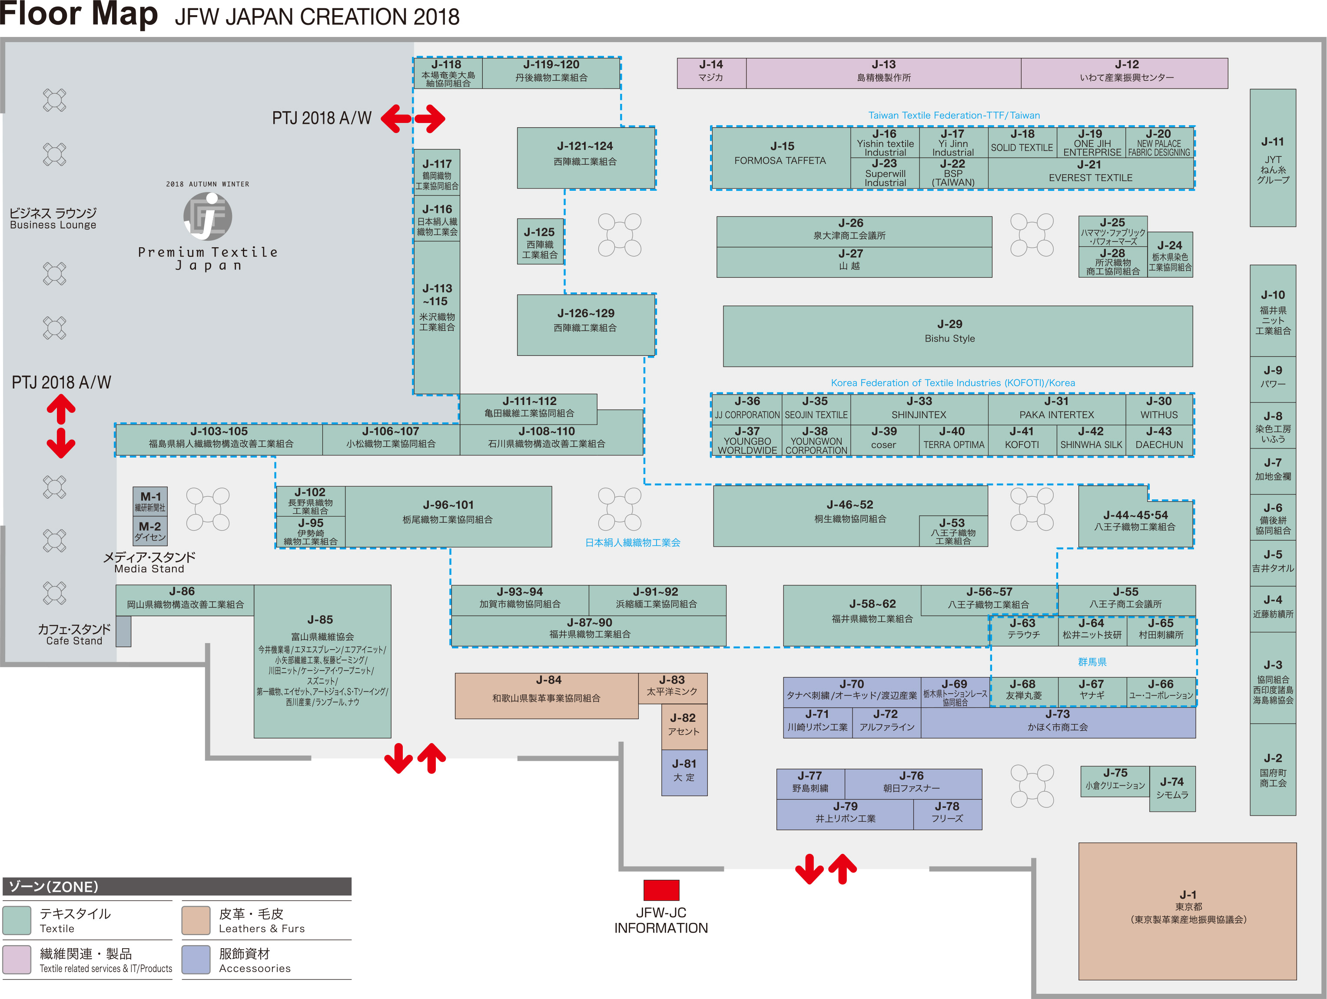Select the Leathers & Furs tan swatch
Image resolution: width=1327 pixels, height=999 pixels.
point(196,920)
